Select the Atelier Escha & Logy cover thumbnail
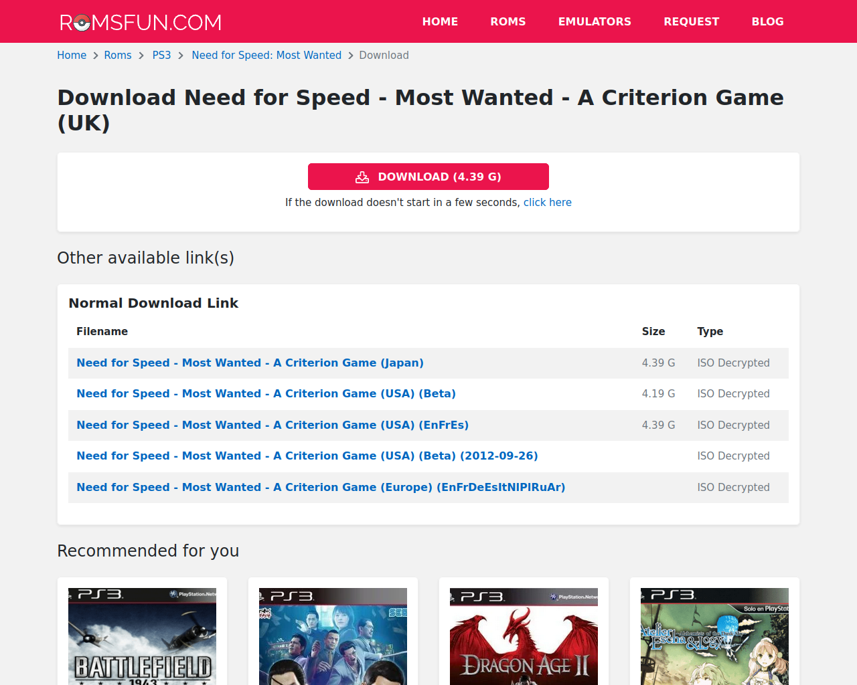Image resolution: width=857 pixels, height=685 pixels. (x=714, y=636)
